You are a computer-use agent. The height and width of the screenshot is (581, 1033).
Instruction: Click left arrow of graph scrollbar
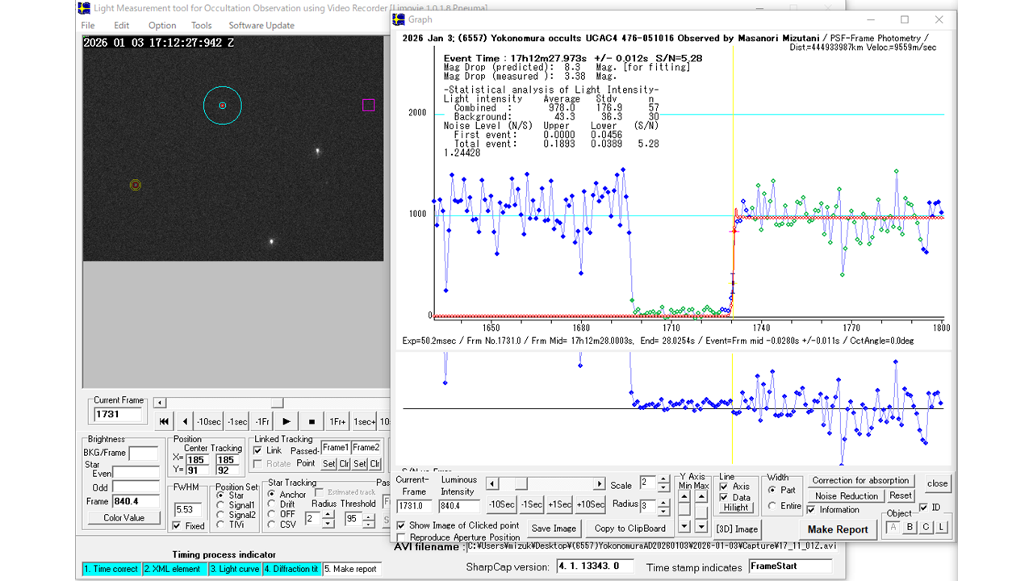[x=492, y=484]
